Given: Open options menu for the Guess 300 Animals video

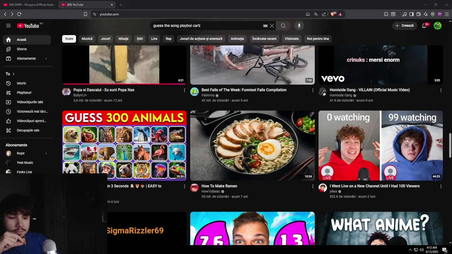Looking at the screenshot, I should click(x=184, y=186).
